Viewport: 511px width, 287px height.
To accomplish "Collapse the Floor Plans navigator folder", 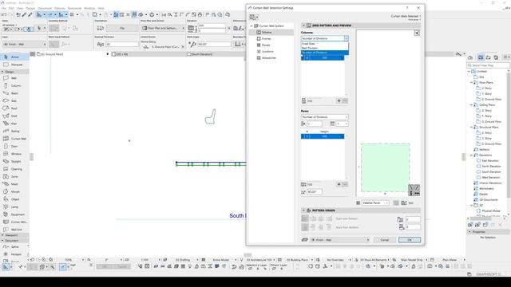I will tap(471, 83).
